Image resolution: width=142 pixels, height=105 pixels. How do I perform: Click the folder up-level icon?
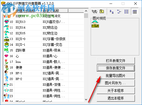pos(102,11)
